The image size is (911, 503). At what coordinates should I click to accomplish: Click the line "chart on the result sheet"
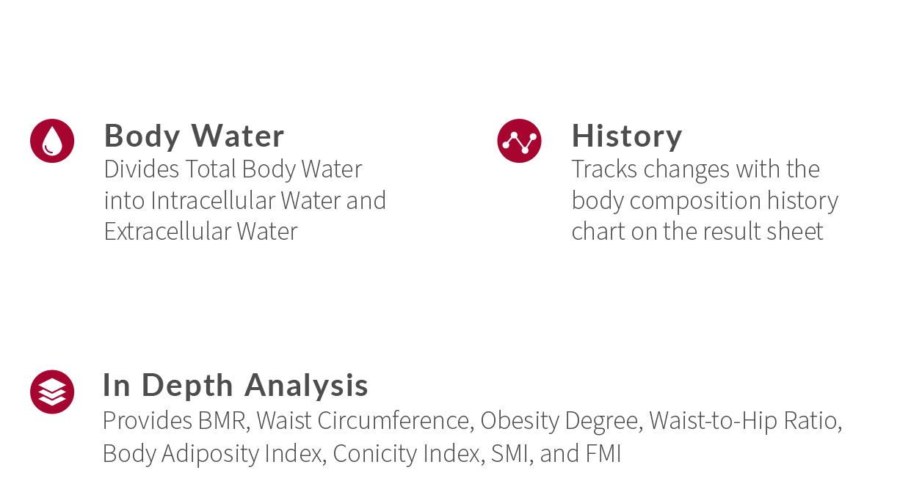pos(697,231)
